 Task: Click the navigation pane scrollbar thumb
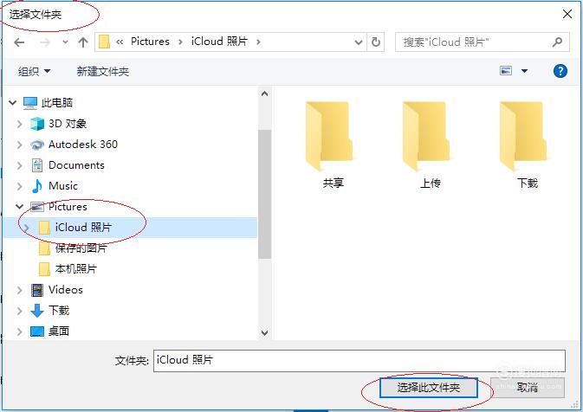(x=265, y=194)
